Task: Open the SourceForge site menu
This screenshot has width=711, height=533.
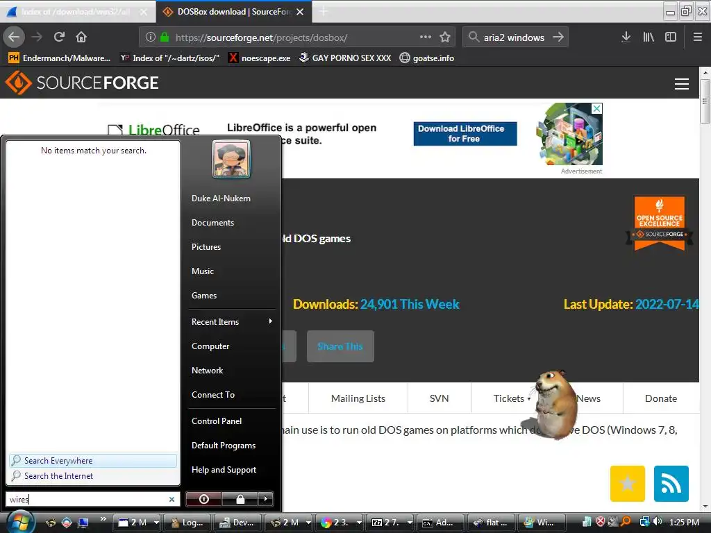Action: click(682, 83)
